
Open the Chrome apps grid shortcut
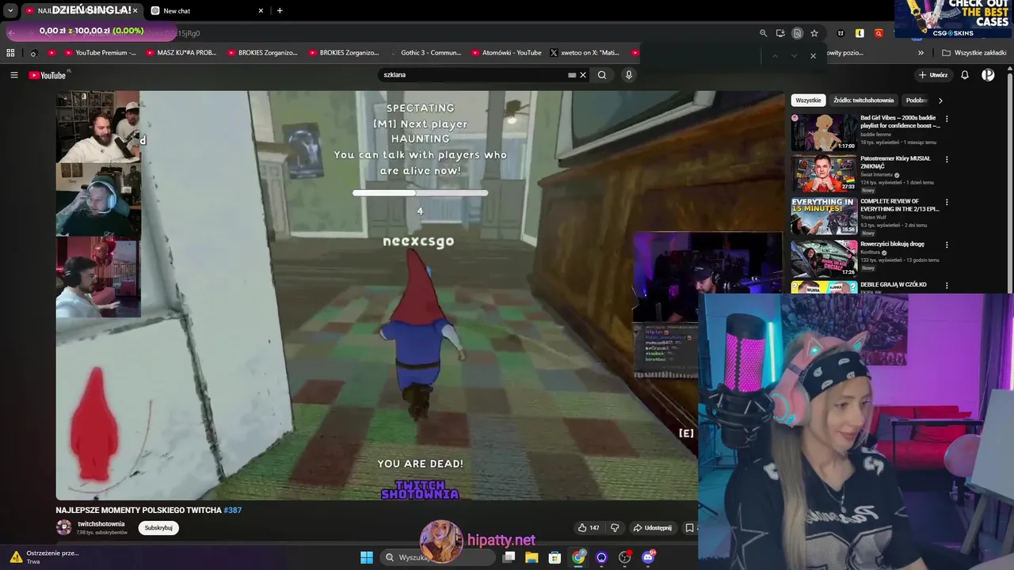(x=10, y=53)
